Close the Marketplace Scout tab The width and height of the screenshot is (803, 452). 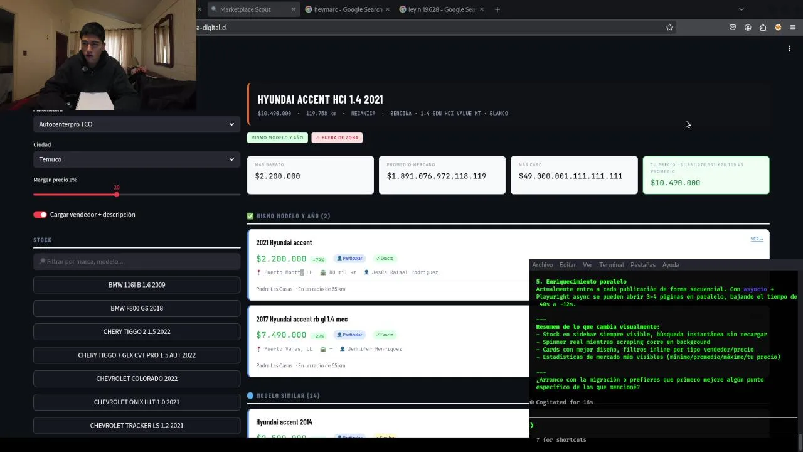[x=294, y=9]
